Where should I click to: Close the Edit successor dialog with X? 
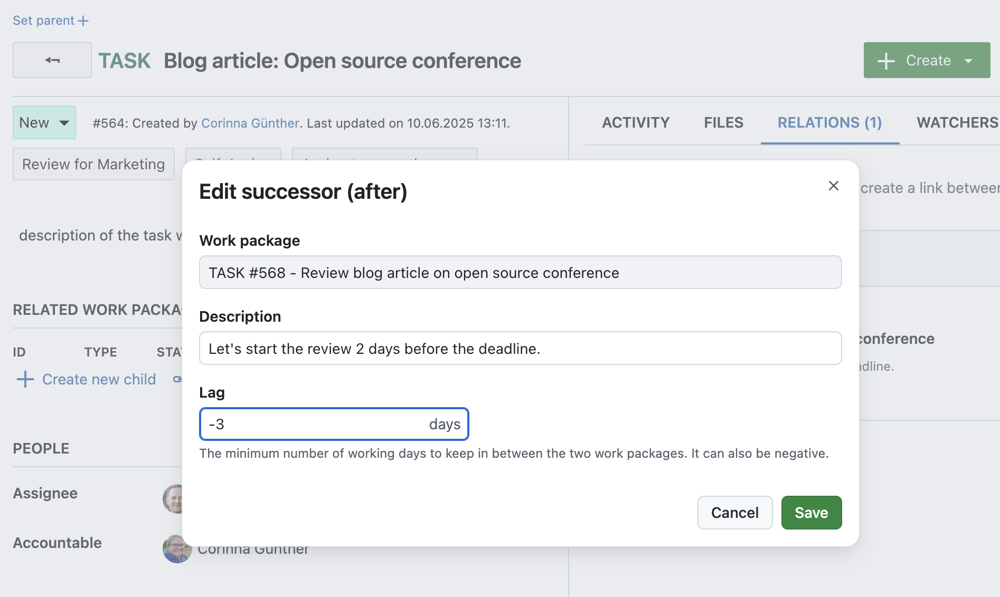pos(833,186)
